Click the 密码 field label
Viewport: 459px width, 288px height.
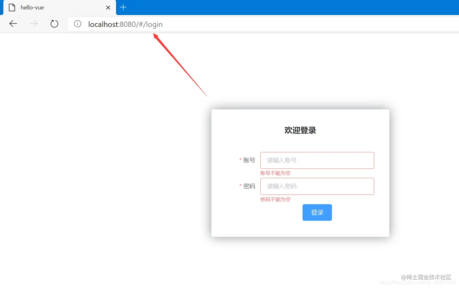(x=249, y=186)
